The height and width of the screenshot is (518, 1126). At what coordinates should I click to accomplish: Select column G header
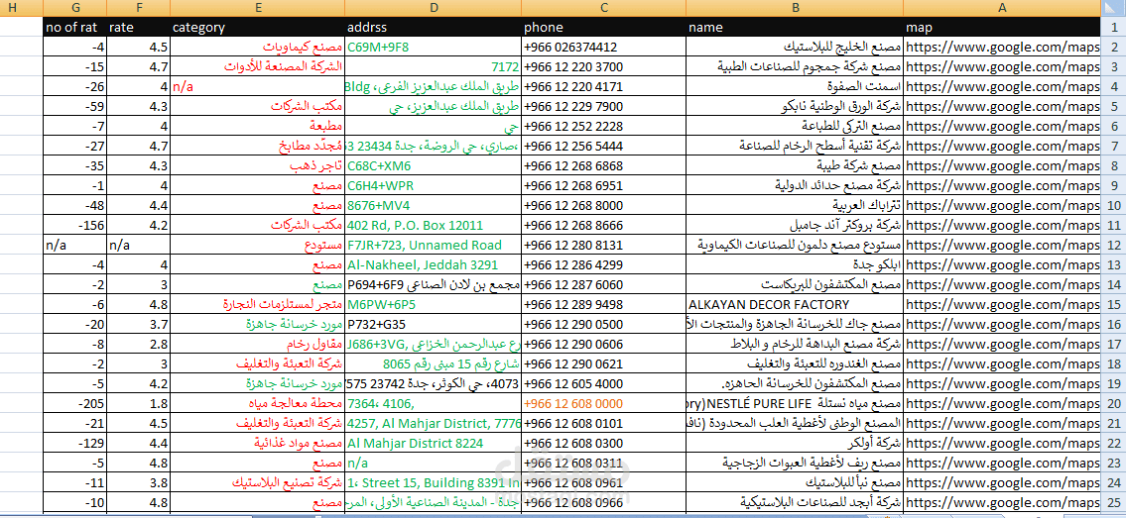(74, 9)
